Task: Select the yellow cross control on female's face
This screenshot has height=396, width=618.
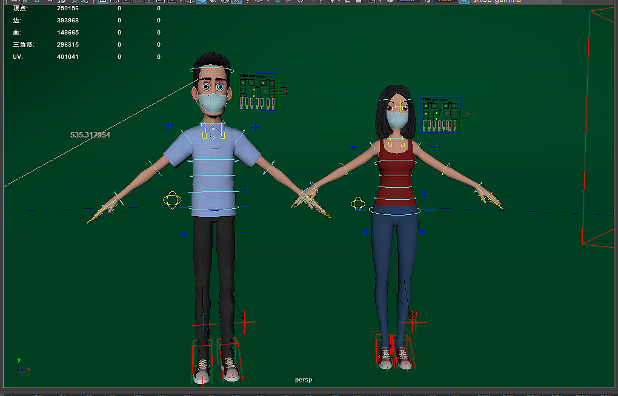Action: [x=400, y=106]
